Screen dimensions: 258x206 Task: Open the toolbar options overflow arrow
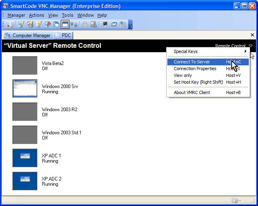coord(130,25)
